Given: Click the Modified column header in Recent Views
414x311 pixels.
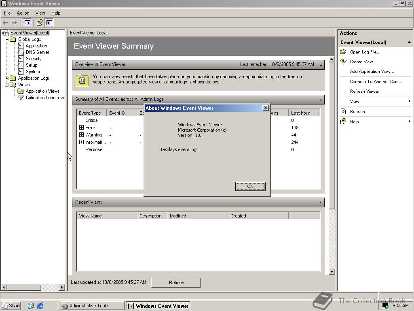Looking at the screenshot, I should pyautogui.click(x=197, y=216).
